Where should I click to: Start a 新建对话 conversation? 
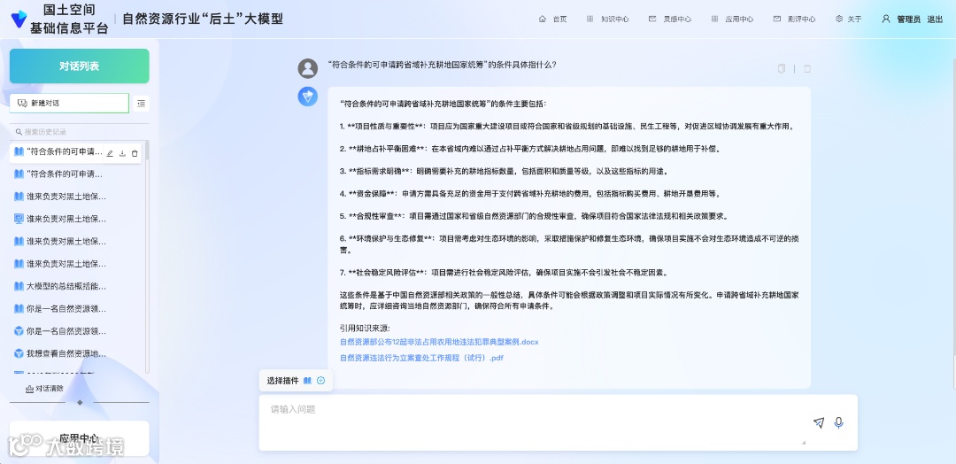click(70, 103)
